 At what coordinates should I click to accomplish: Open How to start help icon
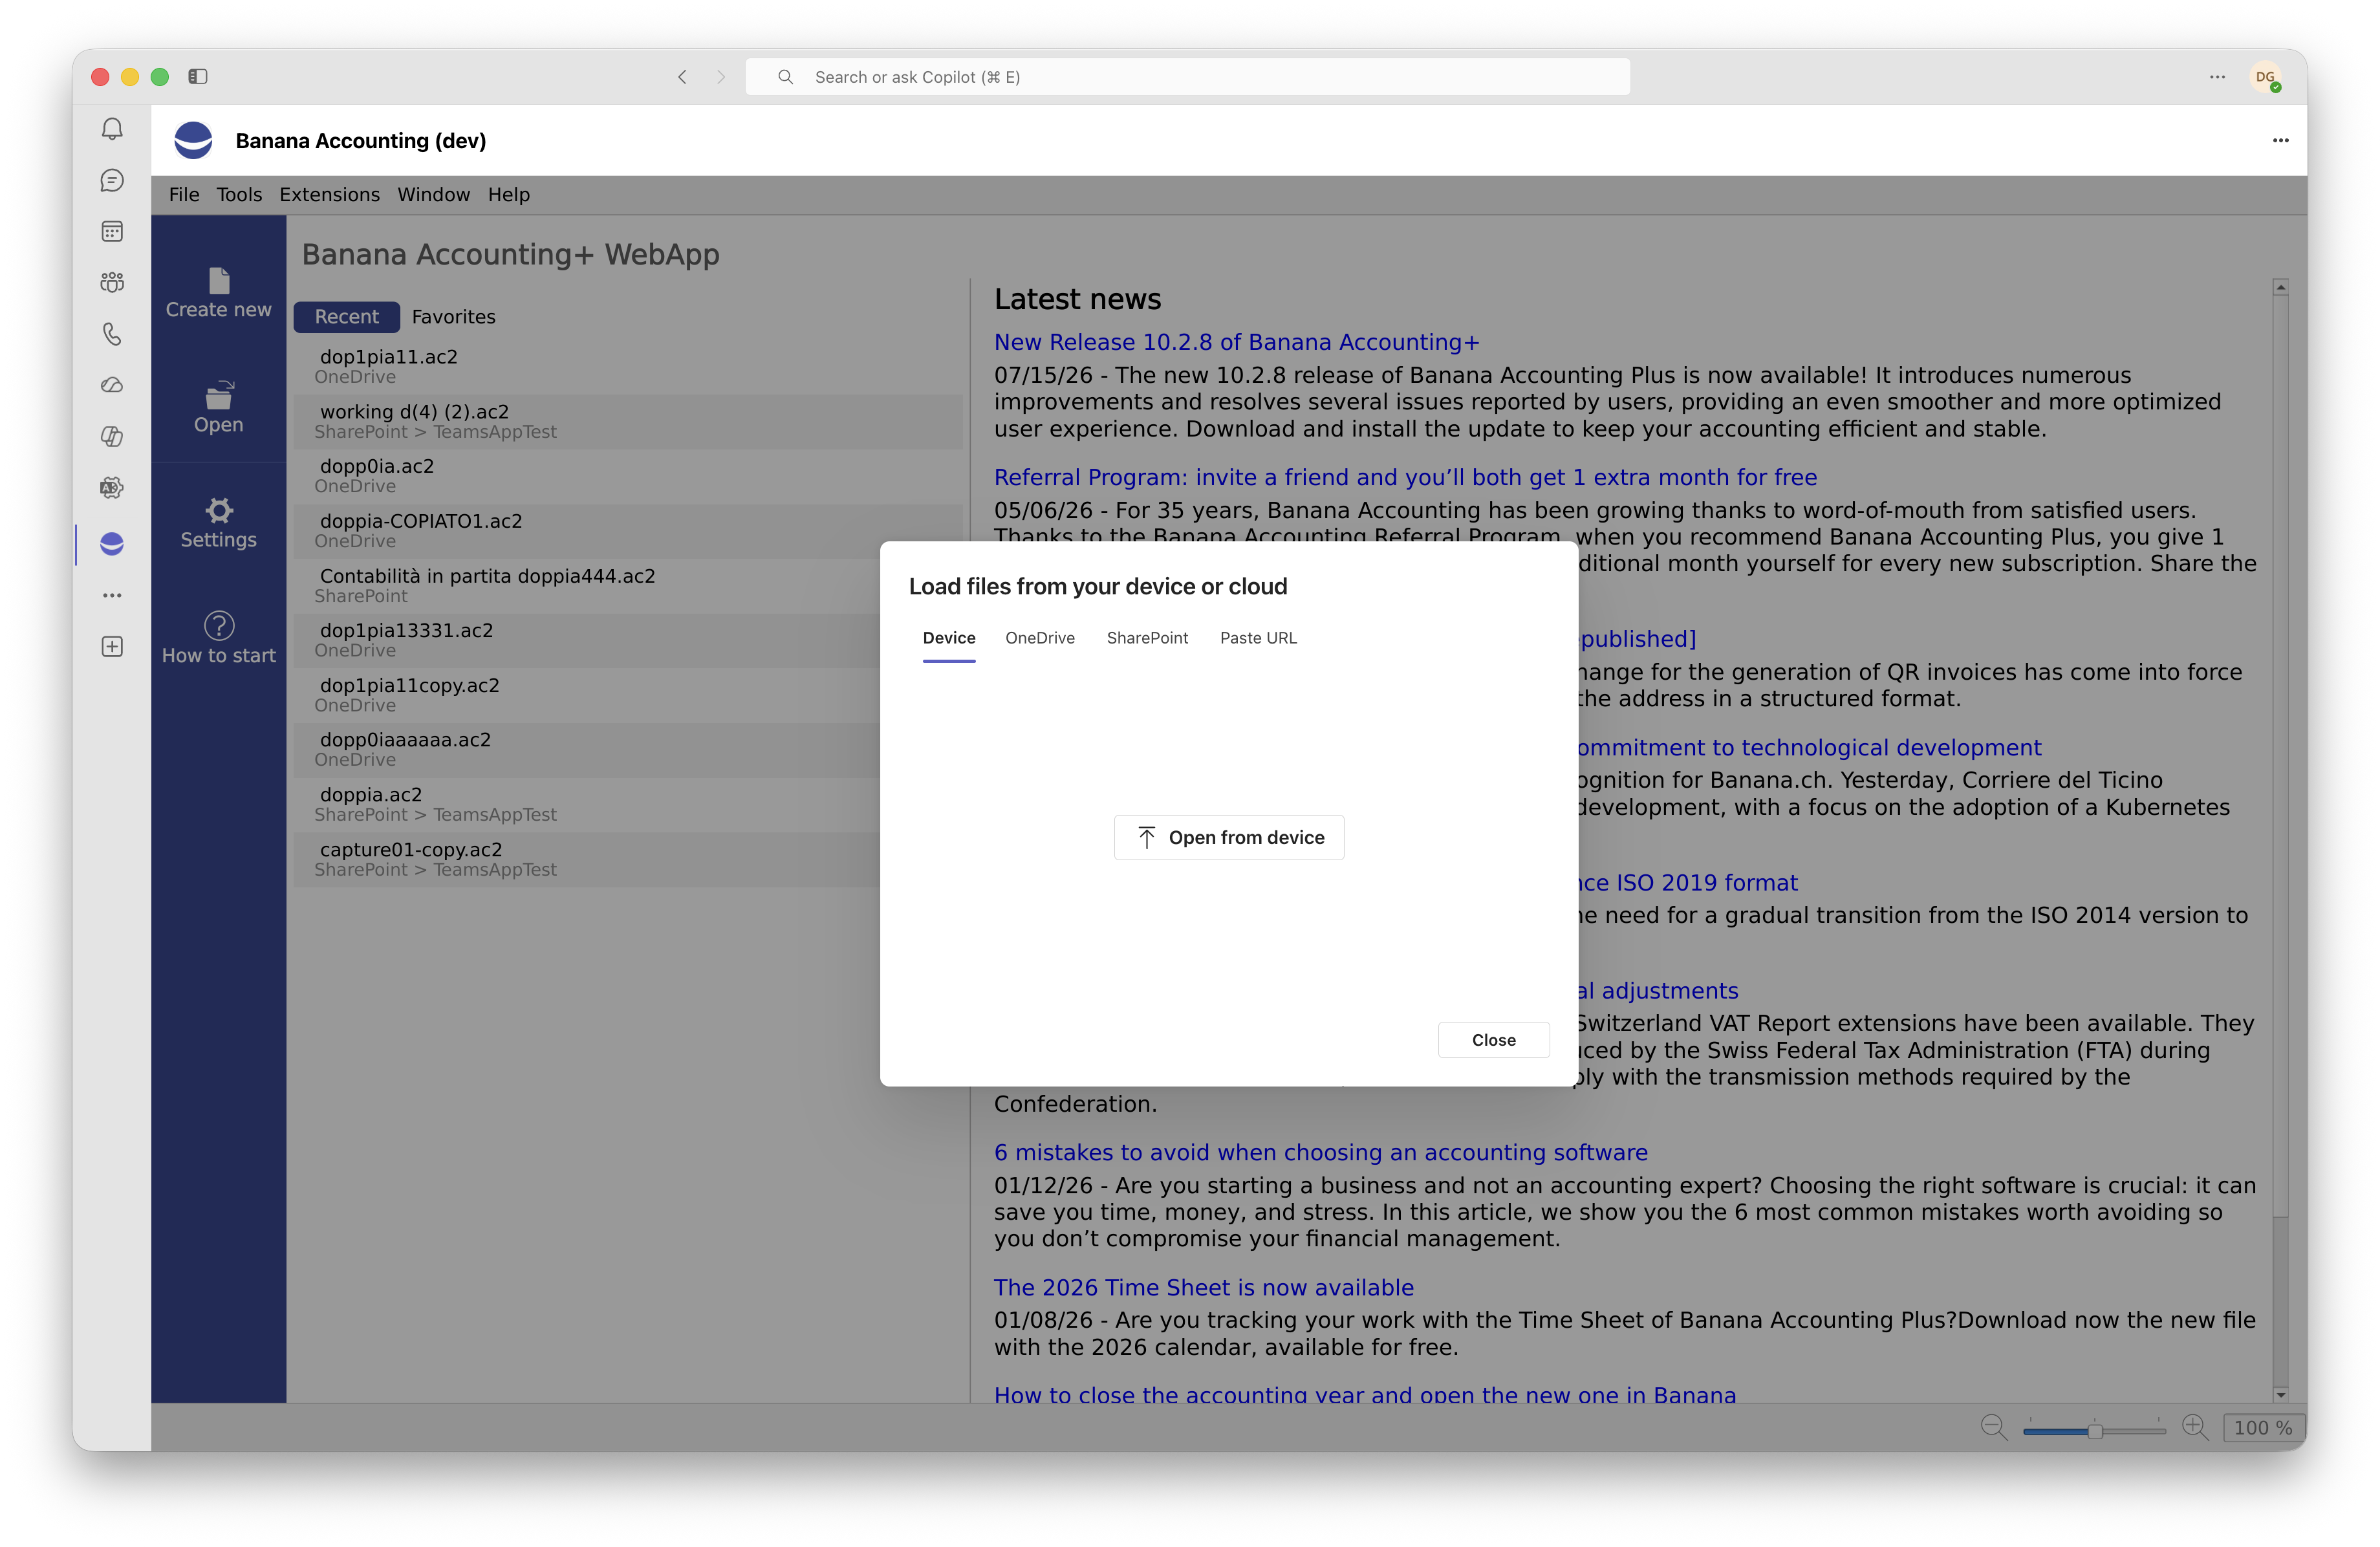[x=218, y=638]
